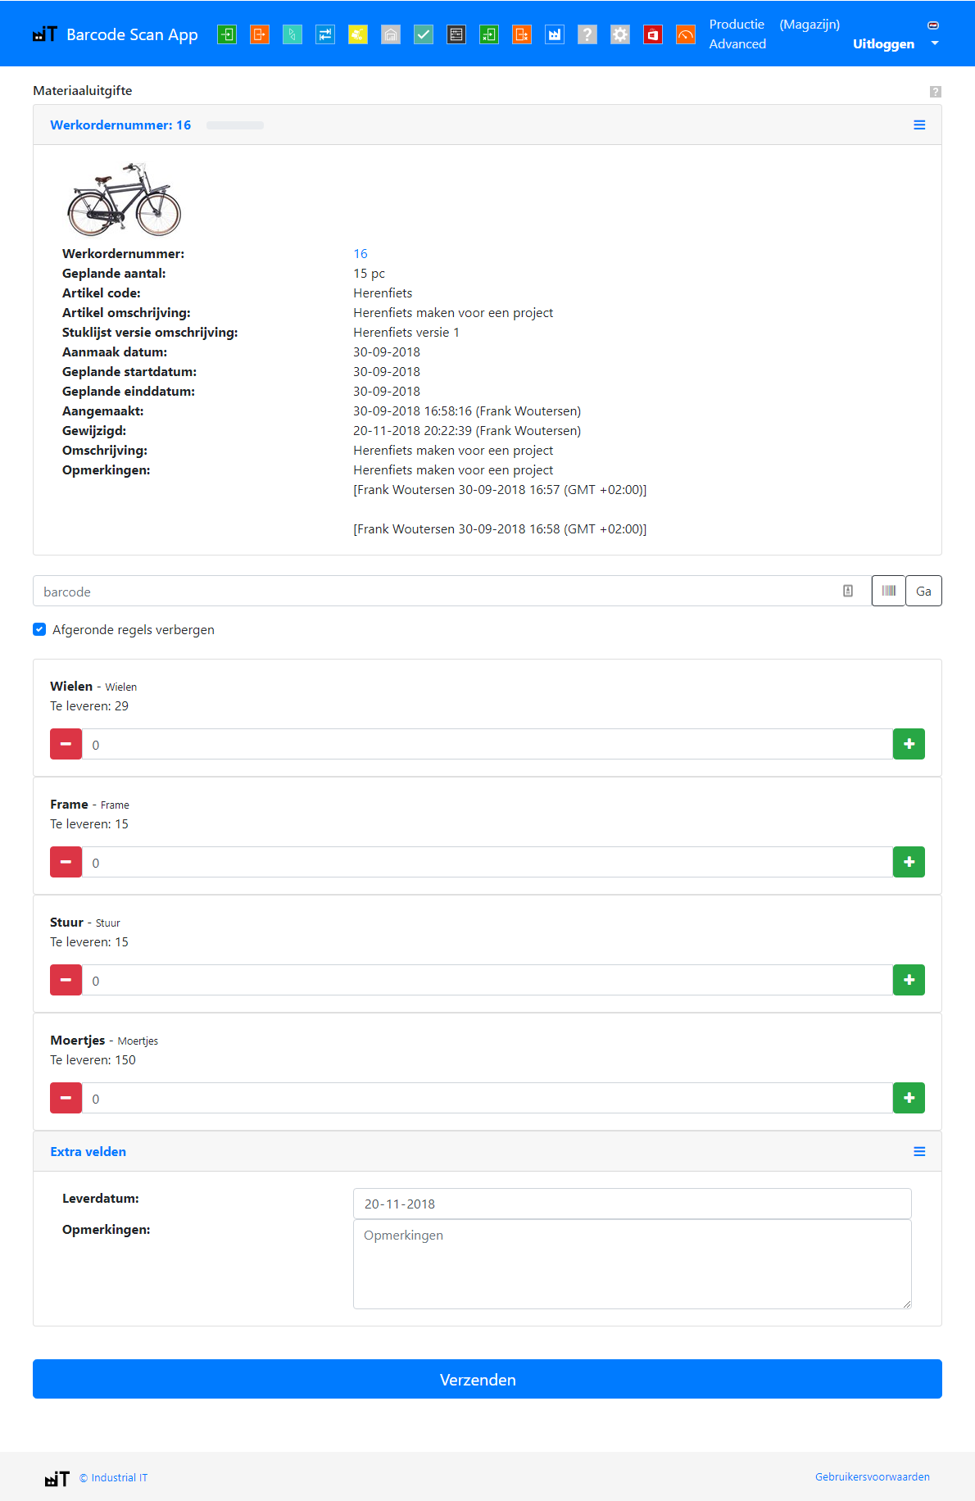Decrease Moertjes quantity with minus button

[66, 1098]
